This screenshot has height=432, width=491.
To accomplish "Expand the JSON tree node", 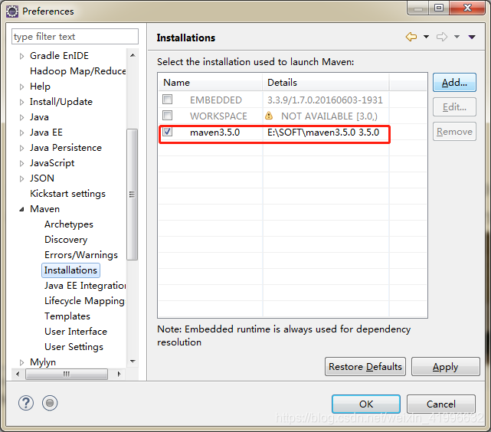I will (21, 178).
